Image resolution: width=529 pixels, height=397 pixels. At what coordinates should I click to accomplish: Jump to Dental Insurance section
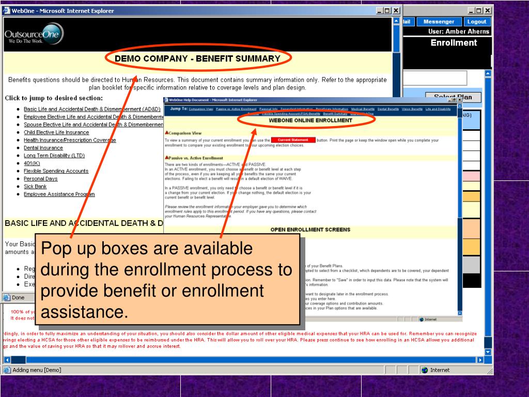click(x=43, y=148)
